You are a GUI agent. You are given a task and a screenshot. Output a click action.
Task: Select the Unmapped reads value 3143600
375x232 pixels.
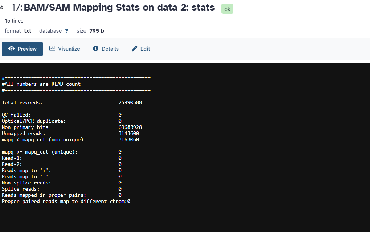tap(129, 134)
